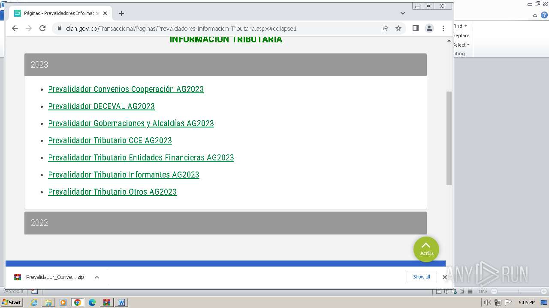This screenshot has height=308, width=549.
Task: Click the 6:06 PM clock
Action: 527,302
